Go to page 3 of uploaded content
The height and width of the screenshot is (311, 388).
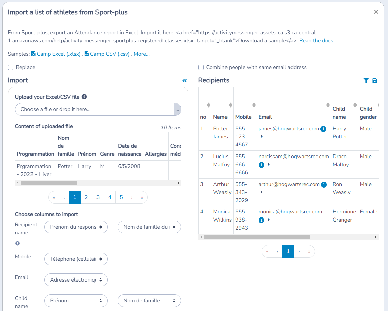coord(98,197)
